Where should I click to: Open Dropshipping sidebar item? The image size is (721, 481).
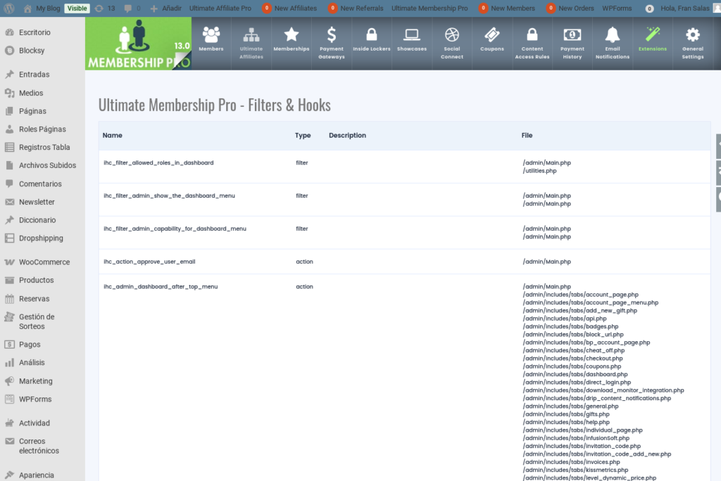coord(42,238)
